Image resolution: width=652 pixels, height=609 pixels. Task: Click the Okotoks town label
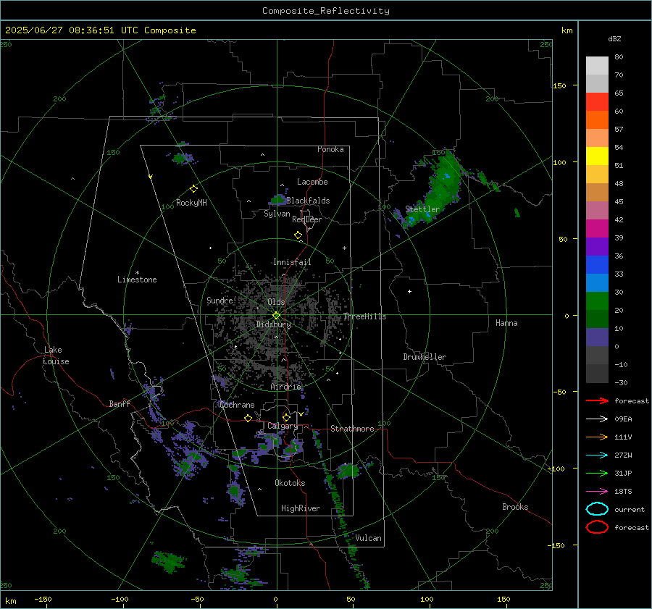(x=290, y=483)
